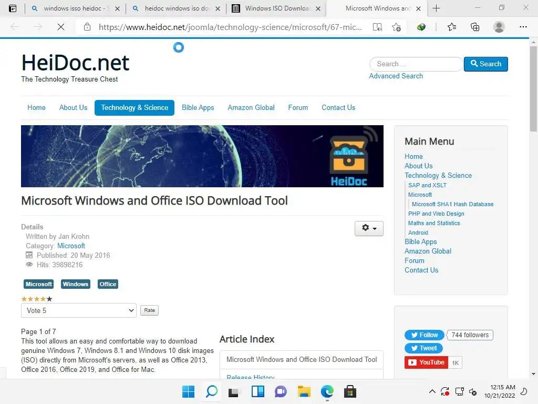This screenshot has width=538, height=404.
Task: Open the Favorites list icon
Action: click(452, 27)
